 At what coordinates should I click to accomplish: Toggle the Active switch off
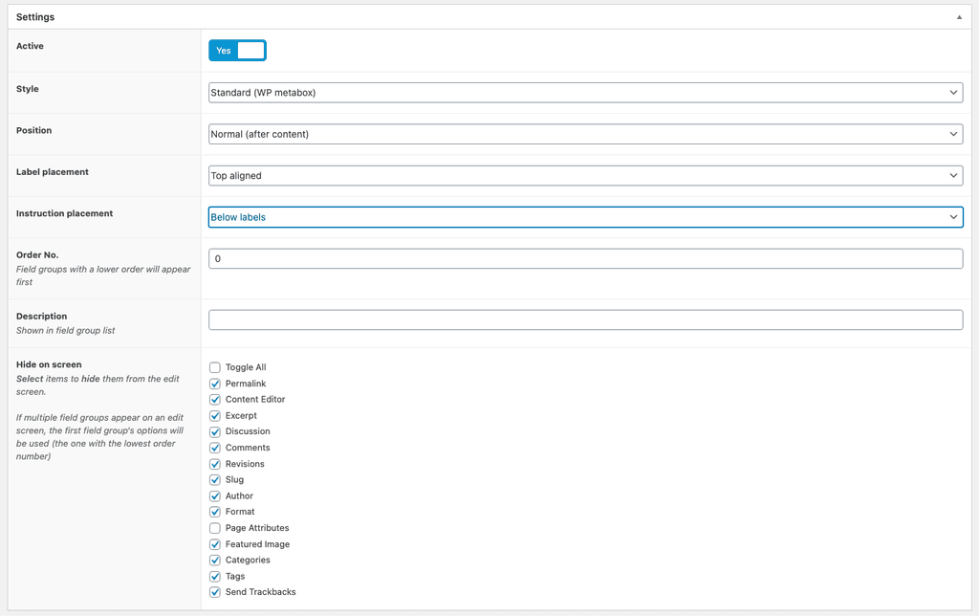coord(237,51)
